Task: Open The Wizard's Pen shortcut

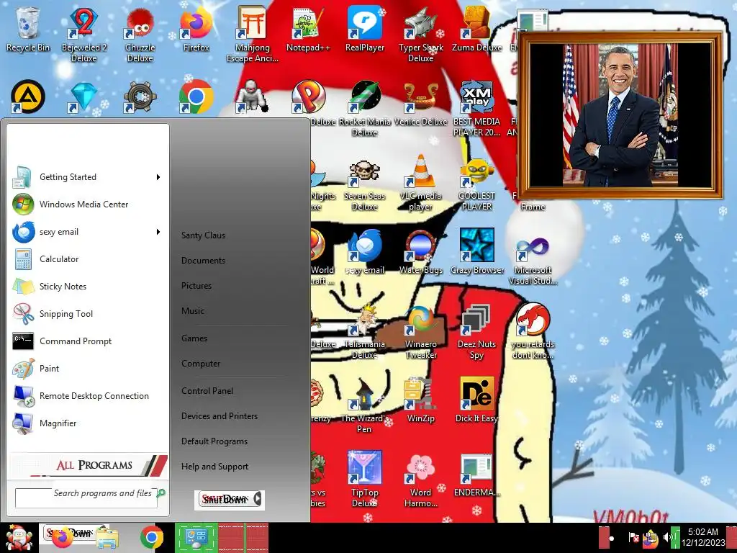Action: pyautogui.click(x=364, y=405)
